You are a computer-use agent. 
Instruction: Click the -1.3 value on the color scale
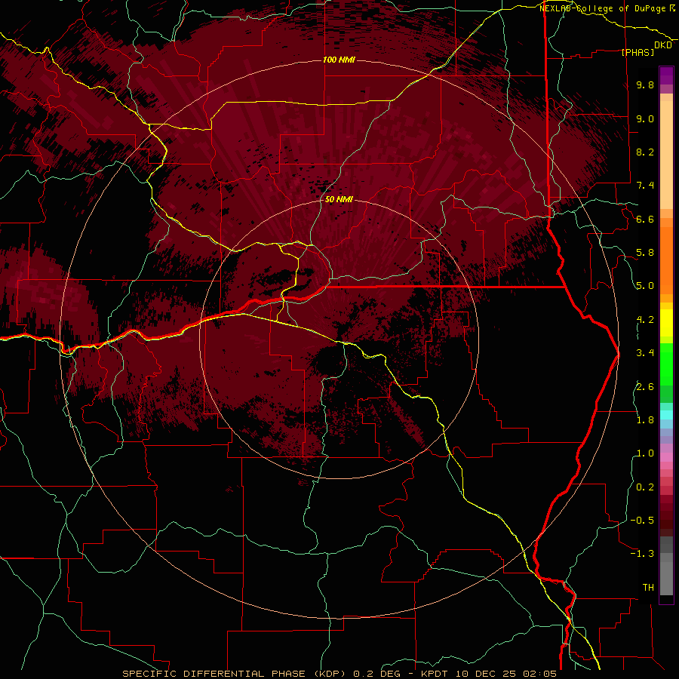coord(642,554)
